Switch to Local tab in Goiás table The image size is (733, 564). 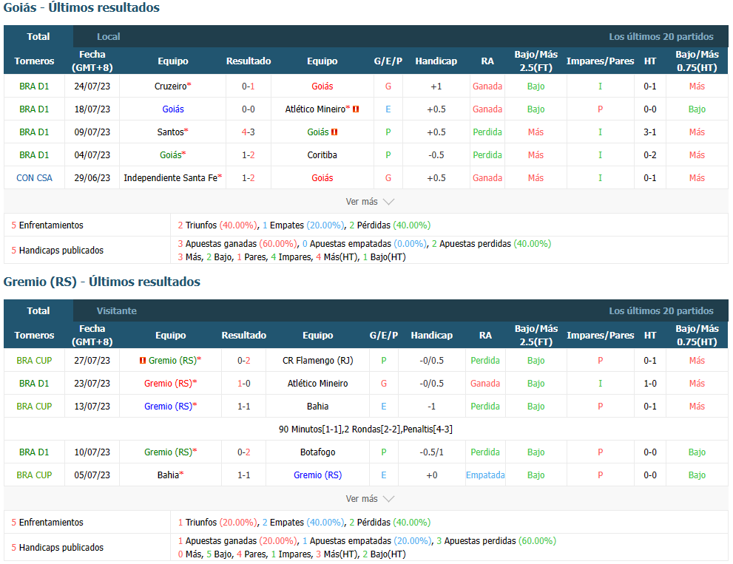[109, 36]
